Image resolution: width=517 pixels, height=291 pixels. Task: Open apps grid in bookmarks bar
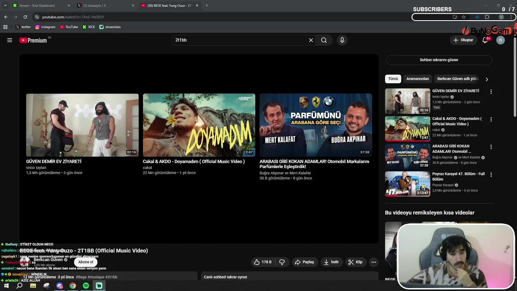click(x=5, y=27)
